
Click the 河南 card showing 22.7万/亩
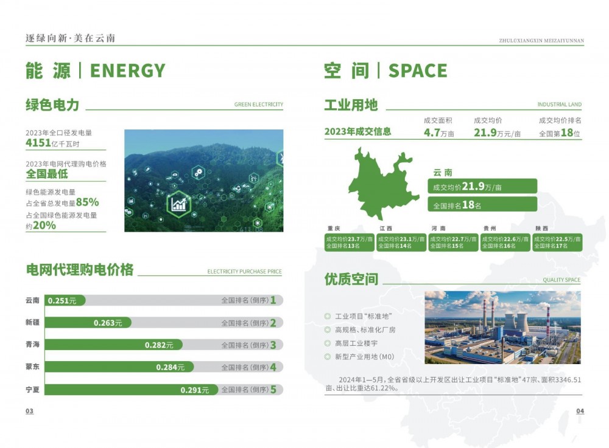click(453, 242)
